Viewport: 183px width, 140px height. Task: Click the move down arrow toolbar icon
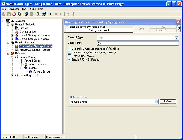(x=73, y=14)
